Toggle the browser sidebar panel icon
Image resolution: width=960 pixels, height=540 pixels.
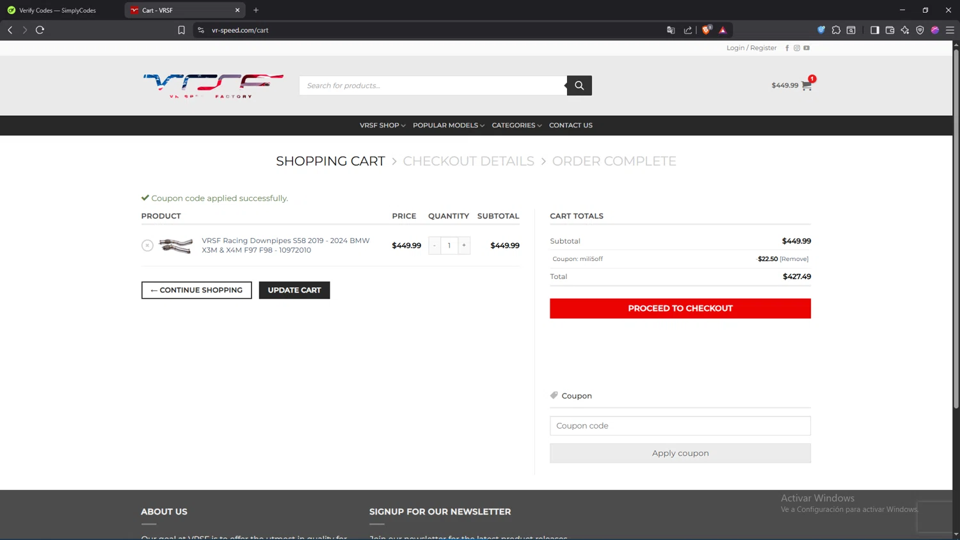tap(875, 30)
